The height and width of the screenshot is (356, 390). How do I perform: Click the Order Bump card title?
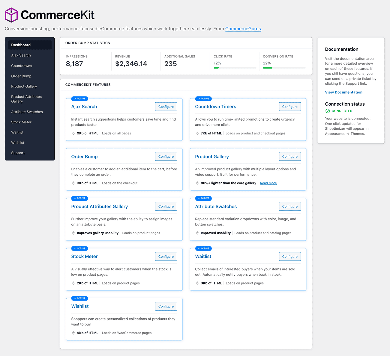pyautogui.click(x=84, y=157)
